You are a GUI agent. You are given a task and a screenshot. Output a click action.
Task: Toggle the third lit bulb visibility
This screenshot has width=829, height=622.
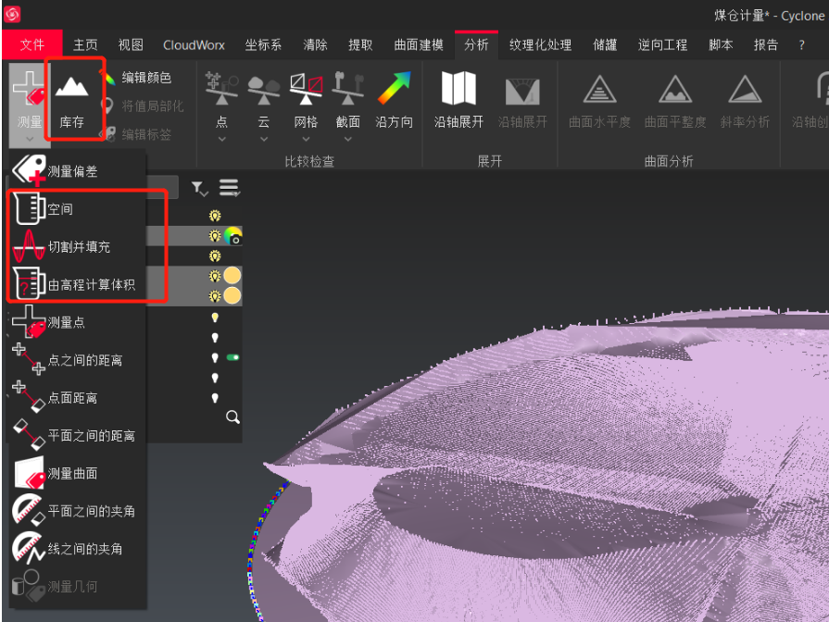tap(215, 256)
